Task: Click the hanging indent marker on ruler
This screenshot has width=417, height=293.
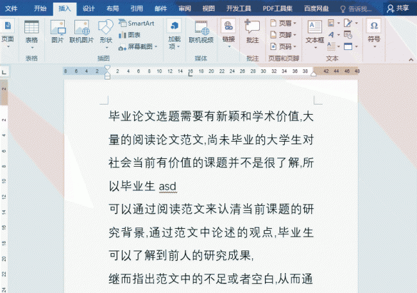Action: [x=107, y=75]
